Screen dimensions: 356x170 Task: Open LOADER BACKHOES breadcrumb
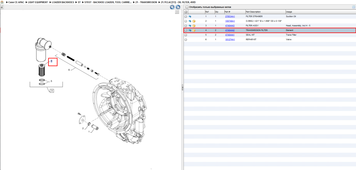pos(63,2)
